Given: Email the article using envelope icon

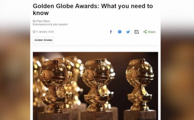Looking at the screenshot, I should tap(137, 32).
